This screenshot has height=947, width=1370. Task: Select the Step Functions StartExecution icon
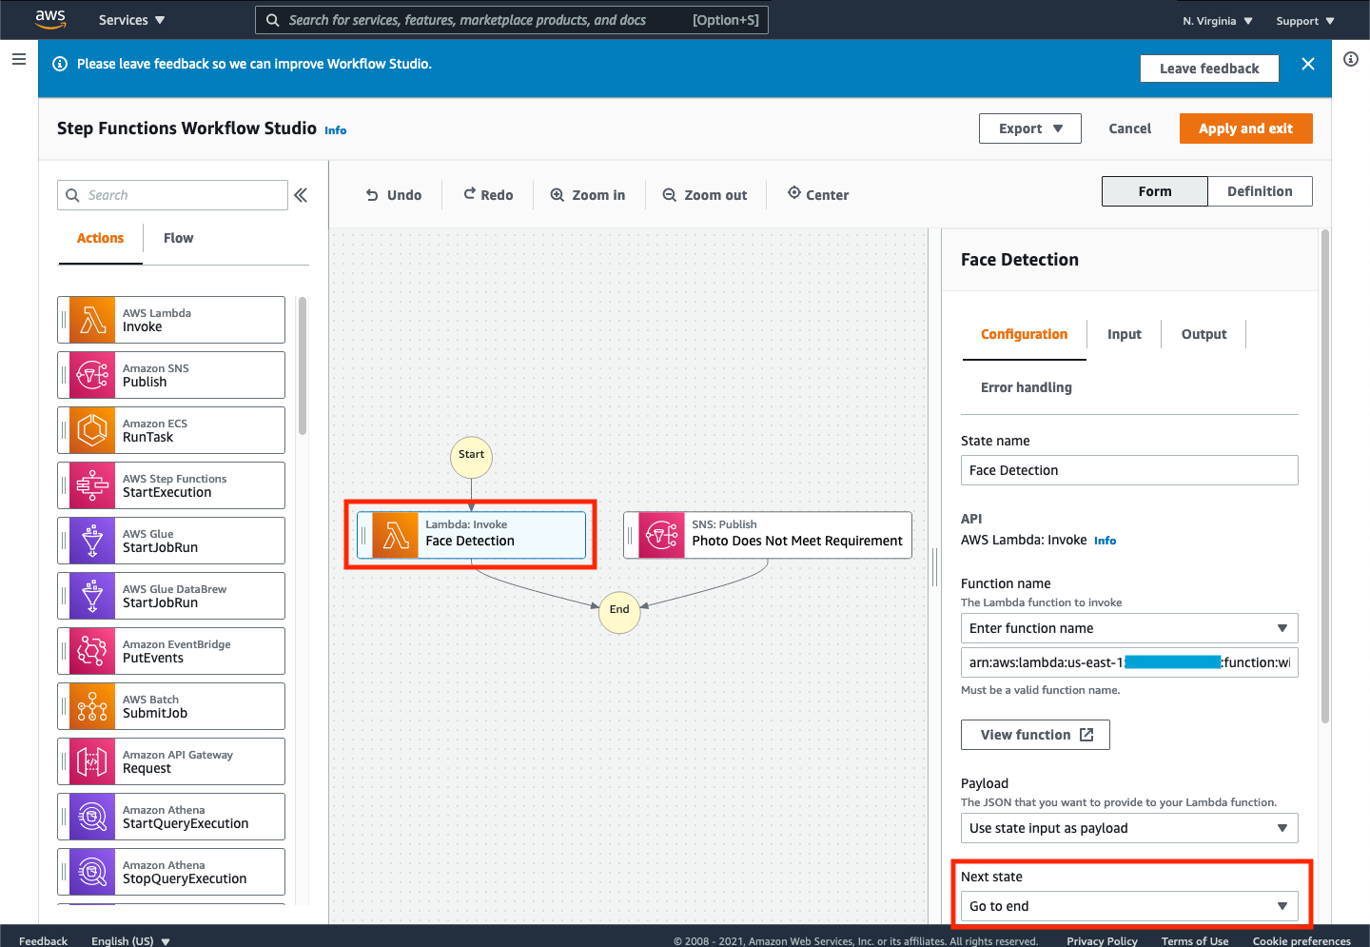[92, 485]
